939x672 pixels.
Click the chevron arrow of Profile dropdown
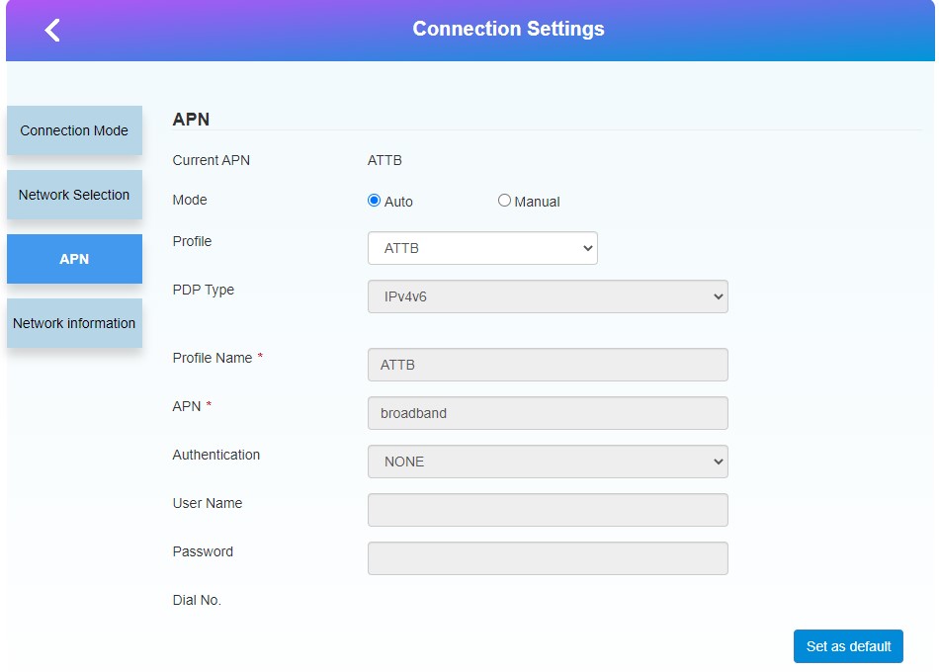click(x=588, y=248)
